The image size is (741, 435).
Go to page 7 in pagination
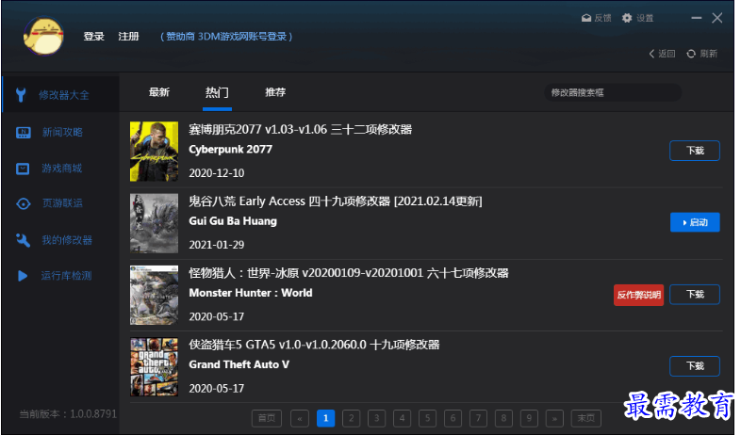(x=478, y=418)
